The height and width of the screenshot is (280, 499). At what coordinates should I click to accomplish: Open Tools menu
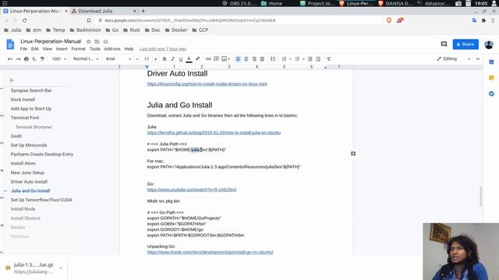coord(95,49)
